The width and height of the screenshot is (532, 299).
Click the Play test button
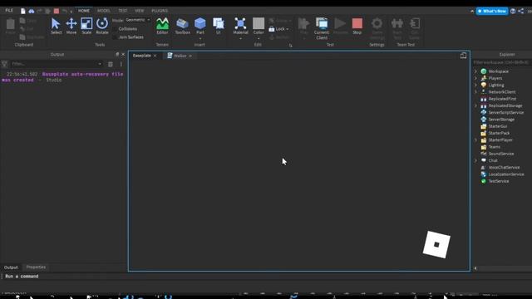tap(303, 26)
